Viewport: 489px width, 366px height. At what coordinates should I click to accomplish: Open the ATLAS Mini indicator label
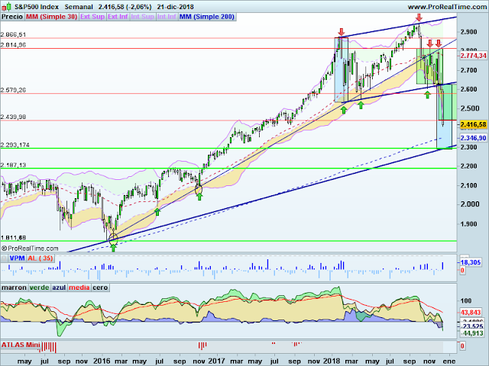21,345
